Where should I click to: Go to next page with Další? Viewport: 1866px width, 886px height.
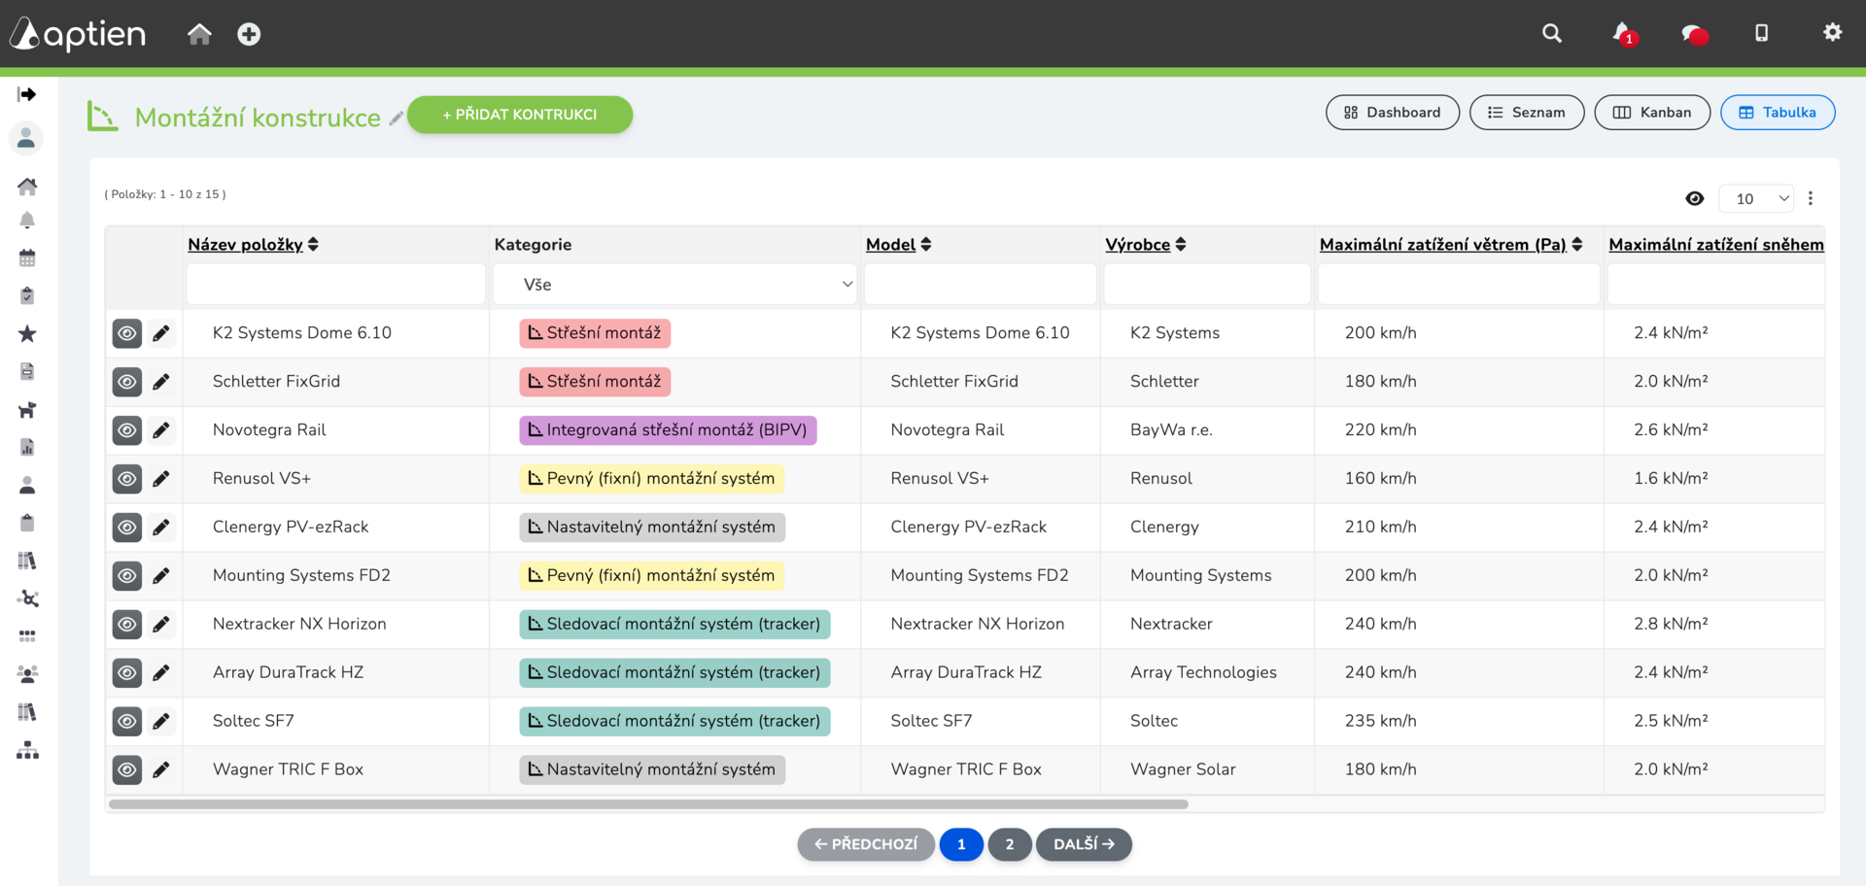1084,844
